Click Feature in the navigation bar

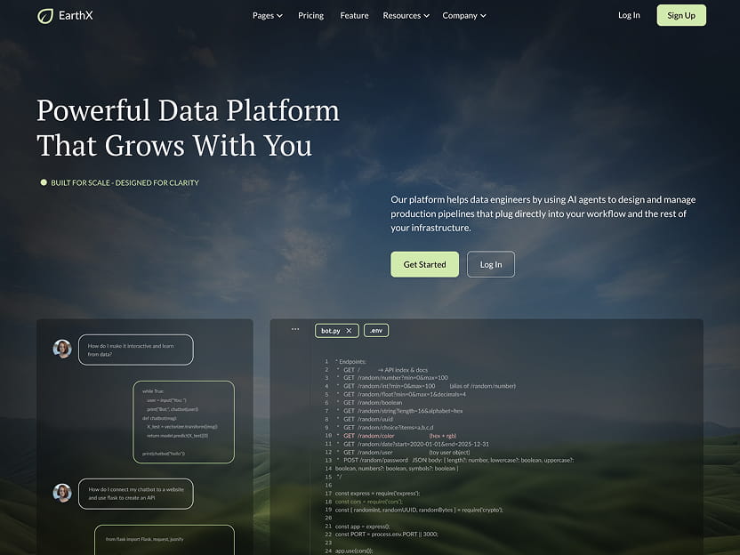tap(354, 15)
